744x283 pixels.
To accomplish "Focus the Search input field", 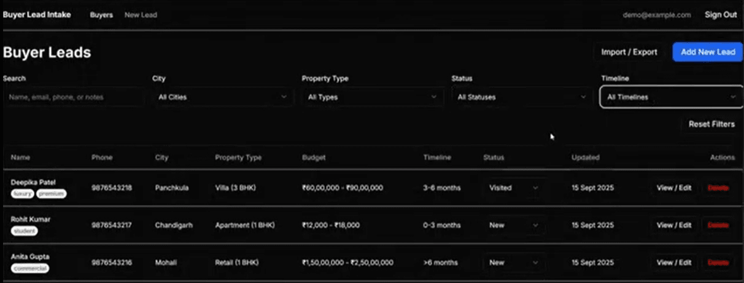I will point(74,97).
